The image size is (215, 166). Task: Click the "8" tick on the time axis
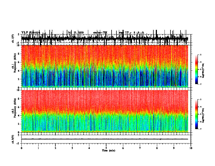pos(157,148)
